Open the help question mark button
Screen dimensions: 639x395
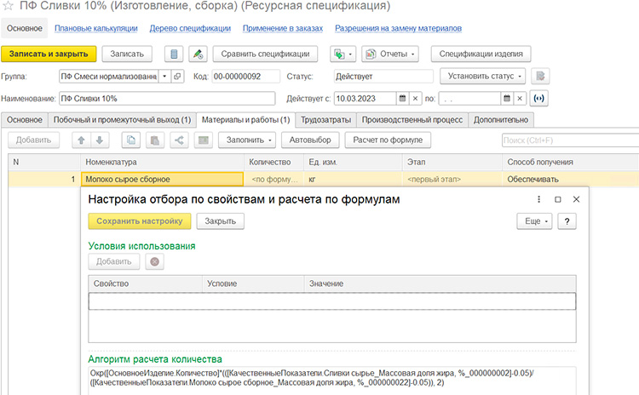coord(567,221)
